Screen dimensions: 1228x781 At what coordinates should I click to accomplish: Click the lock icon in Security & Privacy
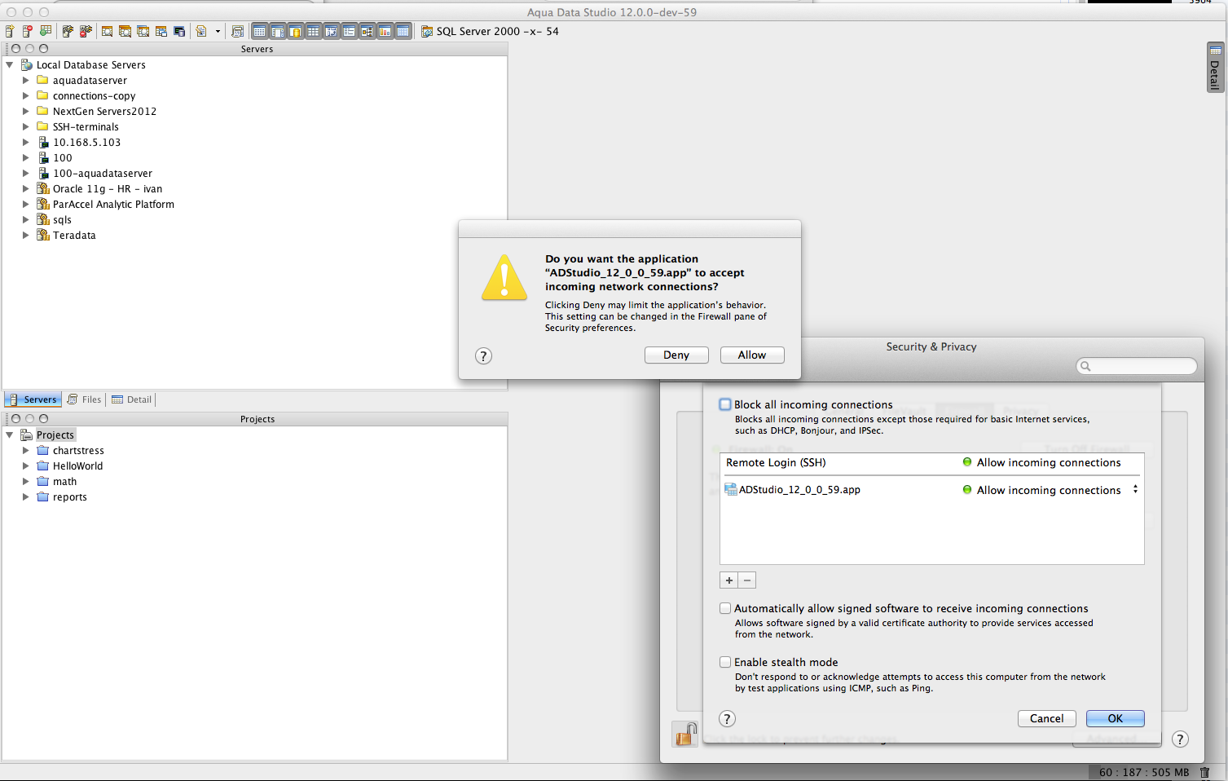685,734
